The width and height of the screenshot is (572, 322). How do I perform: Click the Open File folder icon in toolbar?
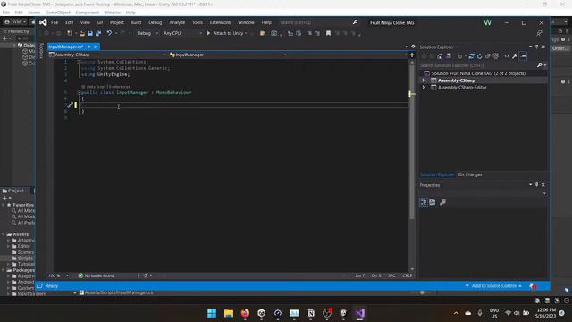pos(82,33)
